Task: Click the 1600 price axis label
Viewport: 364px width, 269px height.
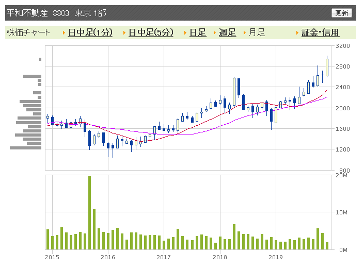Action: [x=343, y=129]
